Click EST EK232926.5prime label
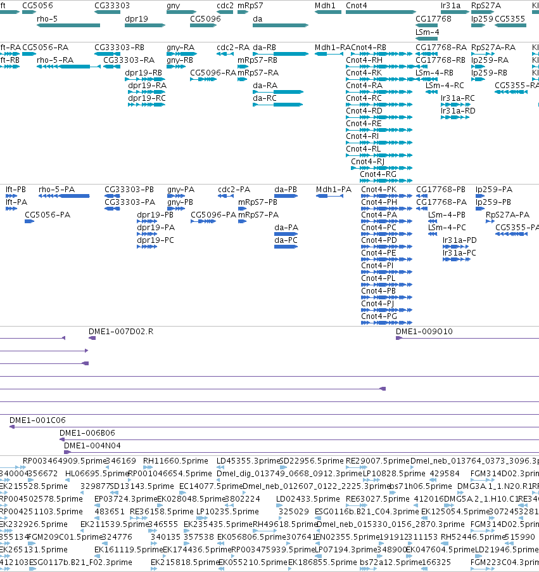The width and height of the screenshot is (539, 572). click(x=34, y=524)
